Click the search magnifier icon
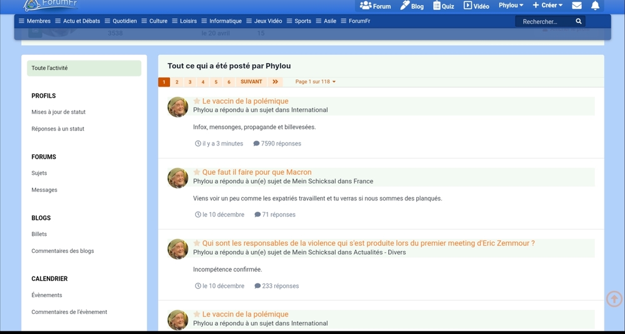The height and width of the screenshot is (334, 625). pyautogui.click(x=578, y=21)
